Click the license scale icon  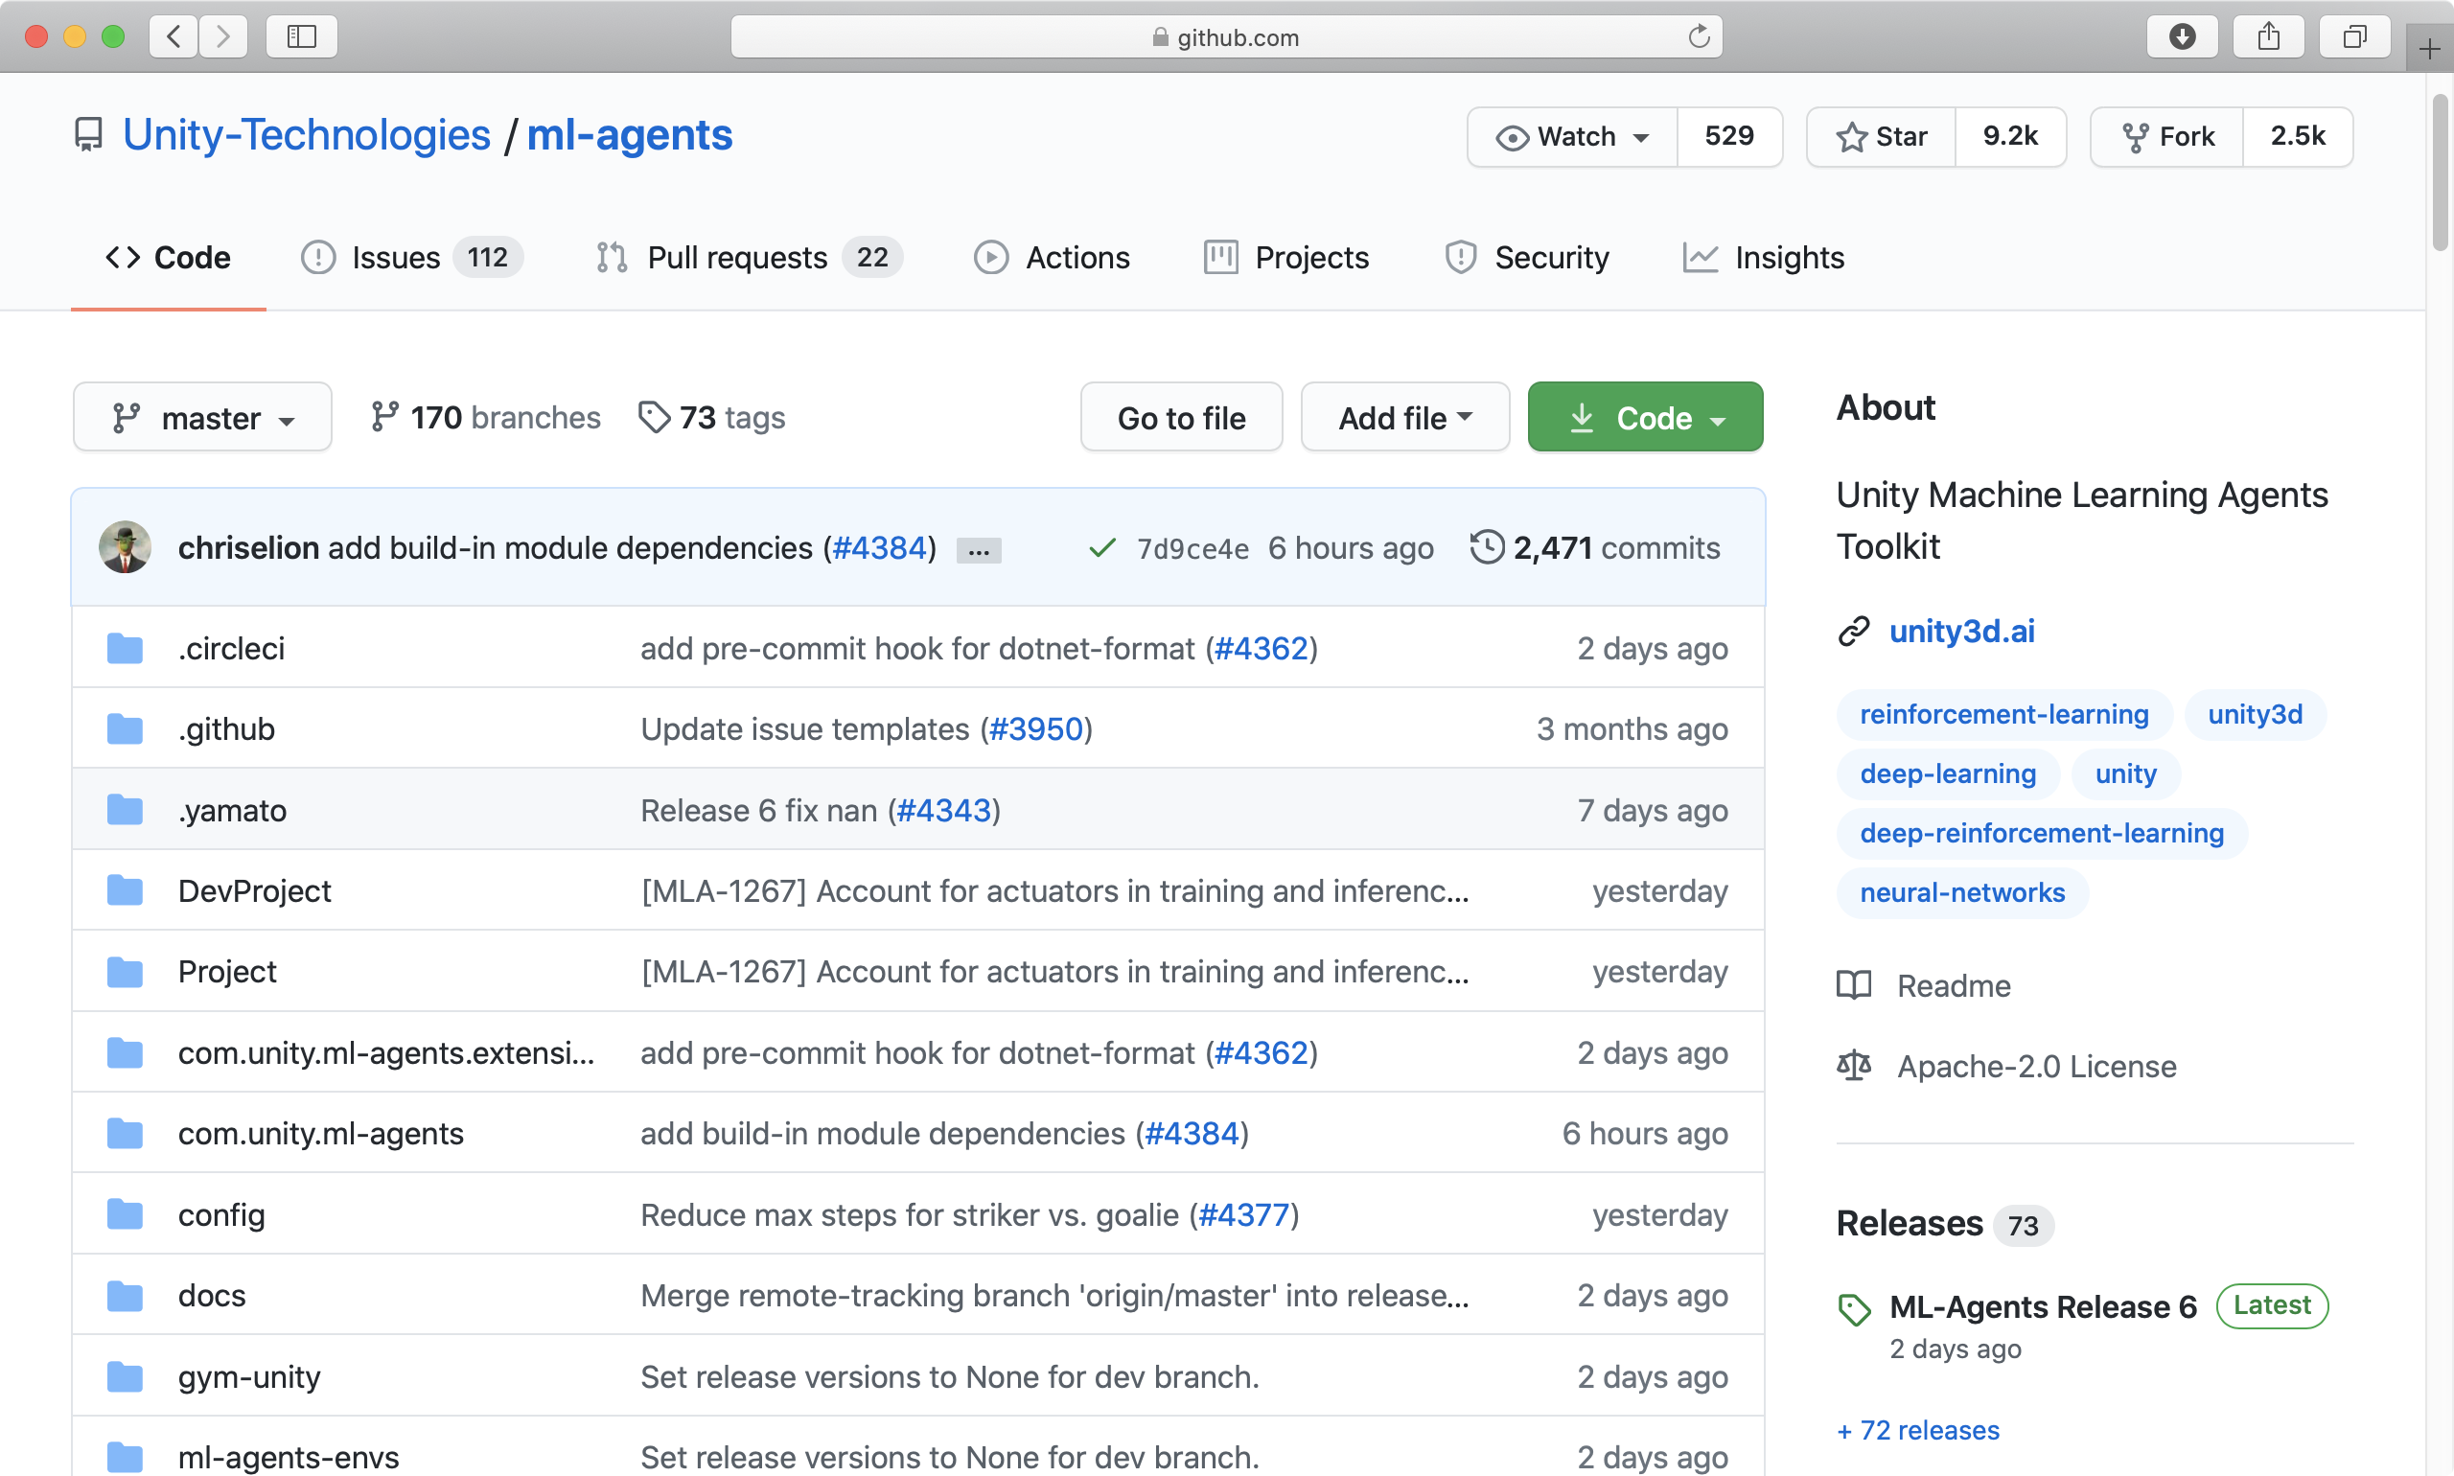[1853, 1066]
